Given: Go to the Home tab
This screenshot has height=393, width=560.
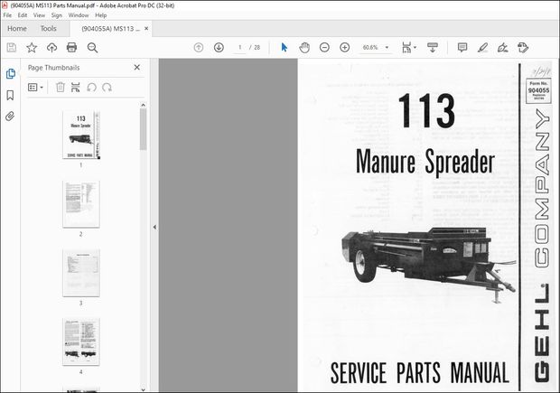Looking at the screenshot, I should [x=16, y=28].
